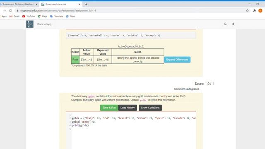Screen dimensions: 265x149
Task: Click the Comment: autograded text
Action: [x=187, y=89]
